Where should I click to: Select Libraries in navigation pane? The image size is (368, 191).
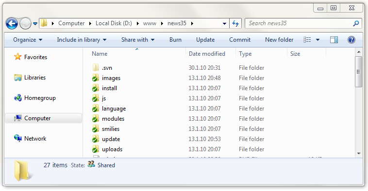[35, 78]
